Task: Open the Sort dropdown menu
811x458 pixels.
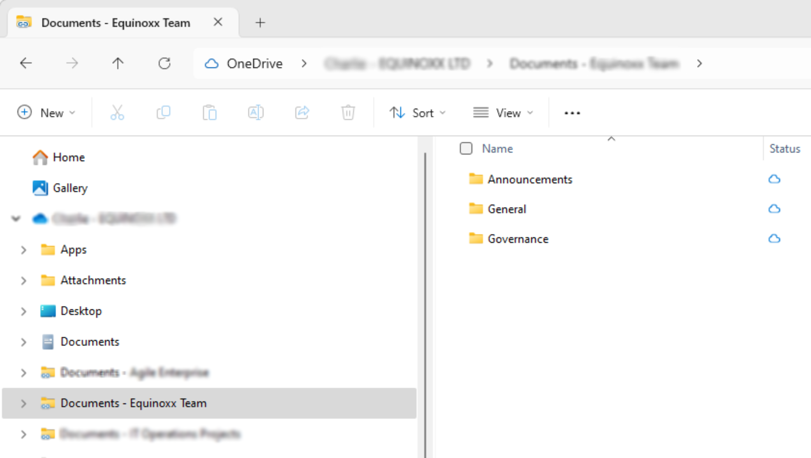Action: click(418, 113)
